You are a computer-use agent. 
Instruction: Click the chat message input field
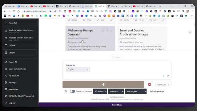114,76
